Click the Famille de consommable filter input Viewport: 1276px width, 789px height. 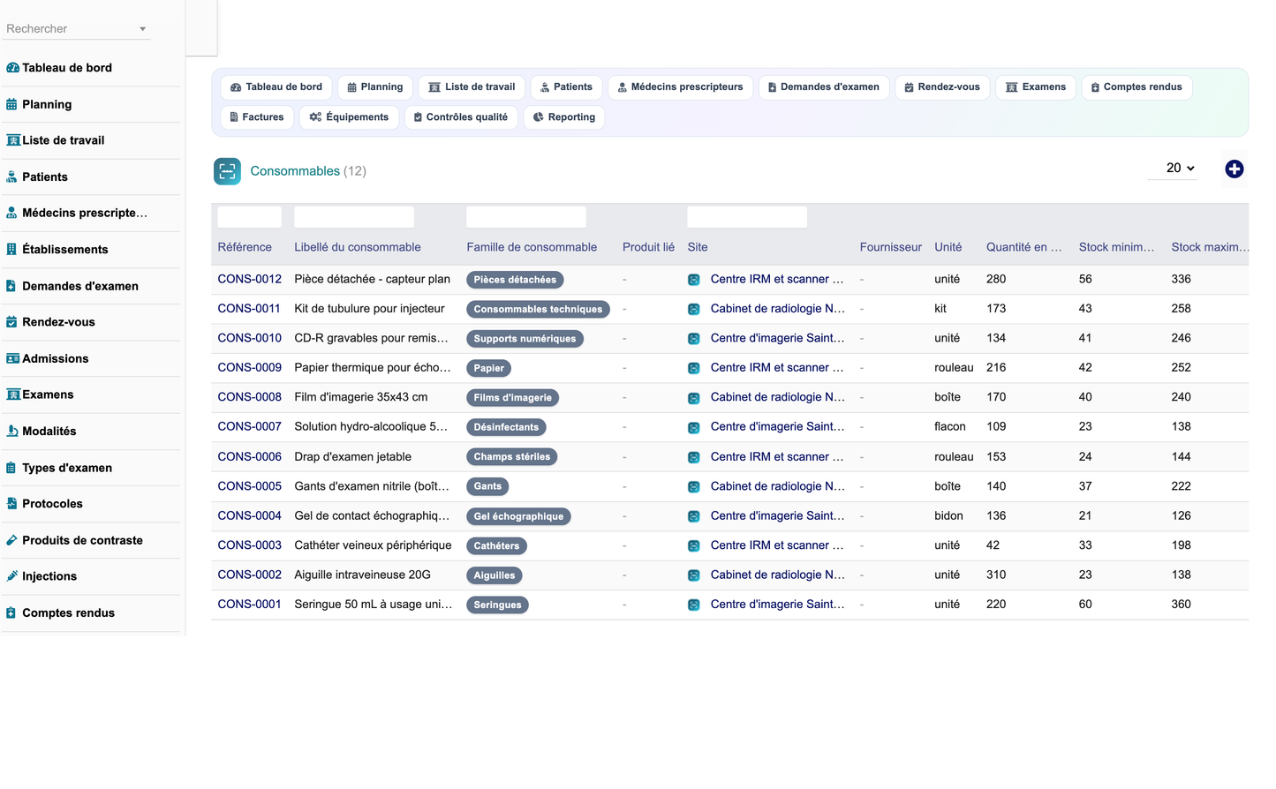pos(526,217)
